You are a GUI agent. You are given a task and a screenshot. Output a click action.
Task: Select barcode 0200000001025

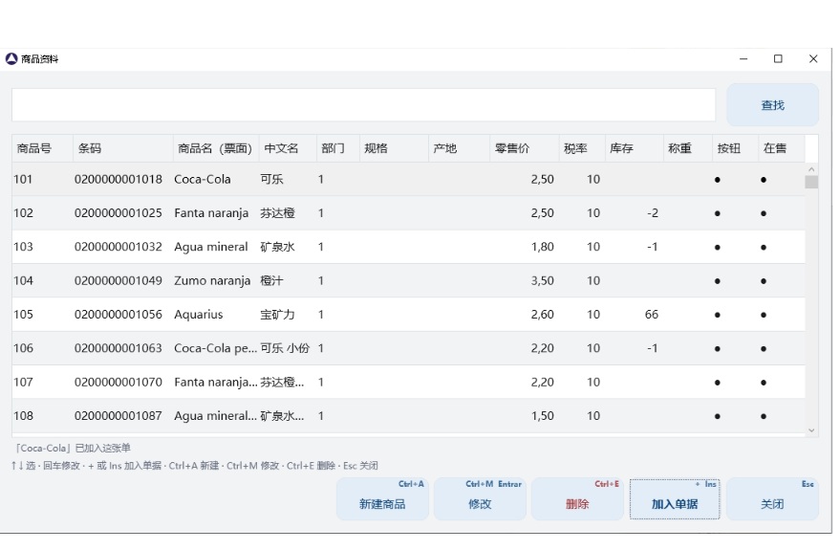pyautogui.click(x=118, y=212)
